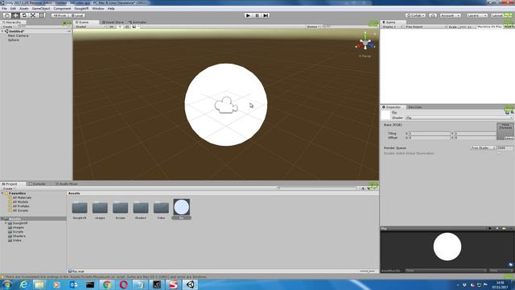The height and width of the screenshot is (290, 515).
Task: Switch to the Audio Mixer tab
Action: (67, 184)
